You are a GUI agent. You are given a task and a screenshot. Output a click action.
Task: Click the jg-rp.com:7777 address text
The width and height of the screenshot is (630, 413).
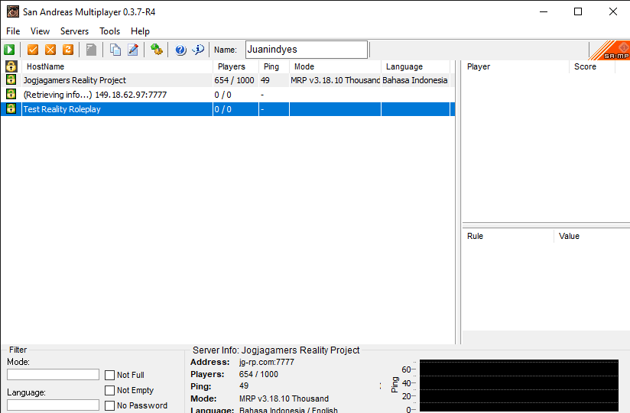tap(267, 362)
